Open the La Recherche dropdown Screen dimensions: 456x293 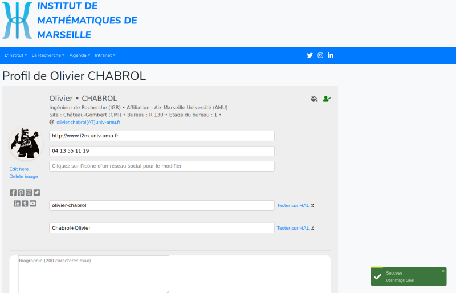tap(48, 55)
